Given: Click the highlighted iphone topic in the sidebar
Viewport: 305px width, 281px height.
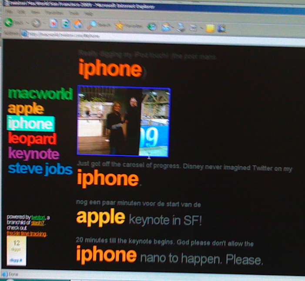Looking at the screenshot, I should pos(31,123).
